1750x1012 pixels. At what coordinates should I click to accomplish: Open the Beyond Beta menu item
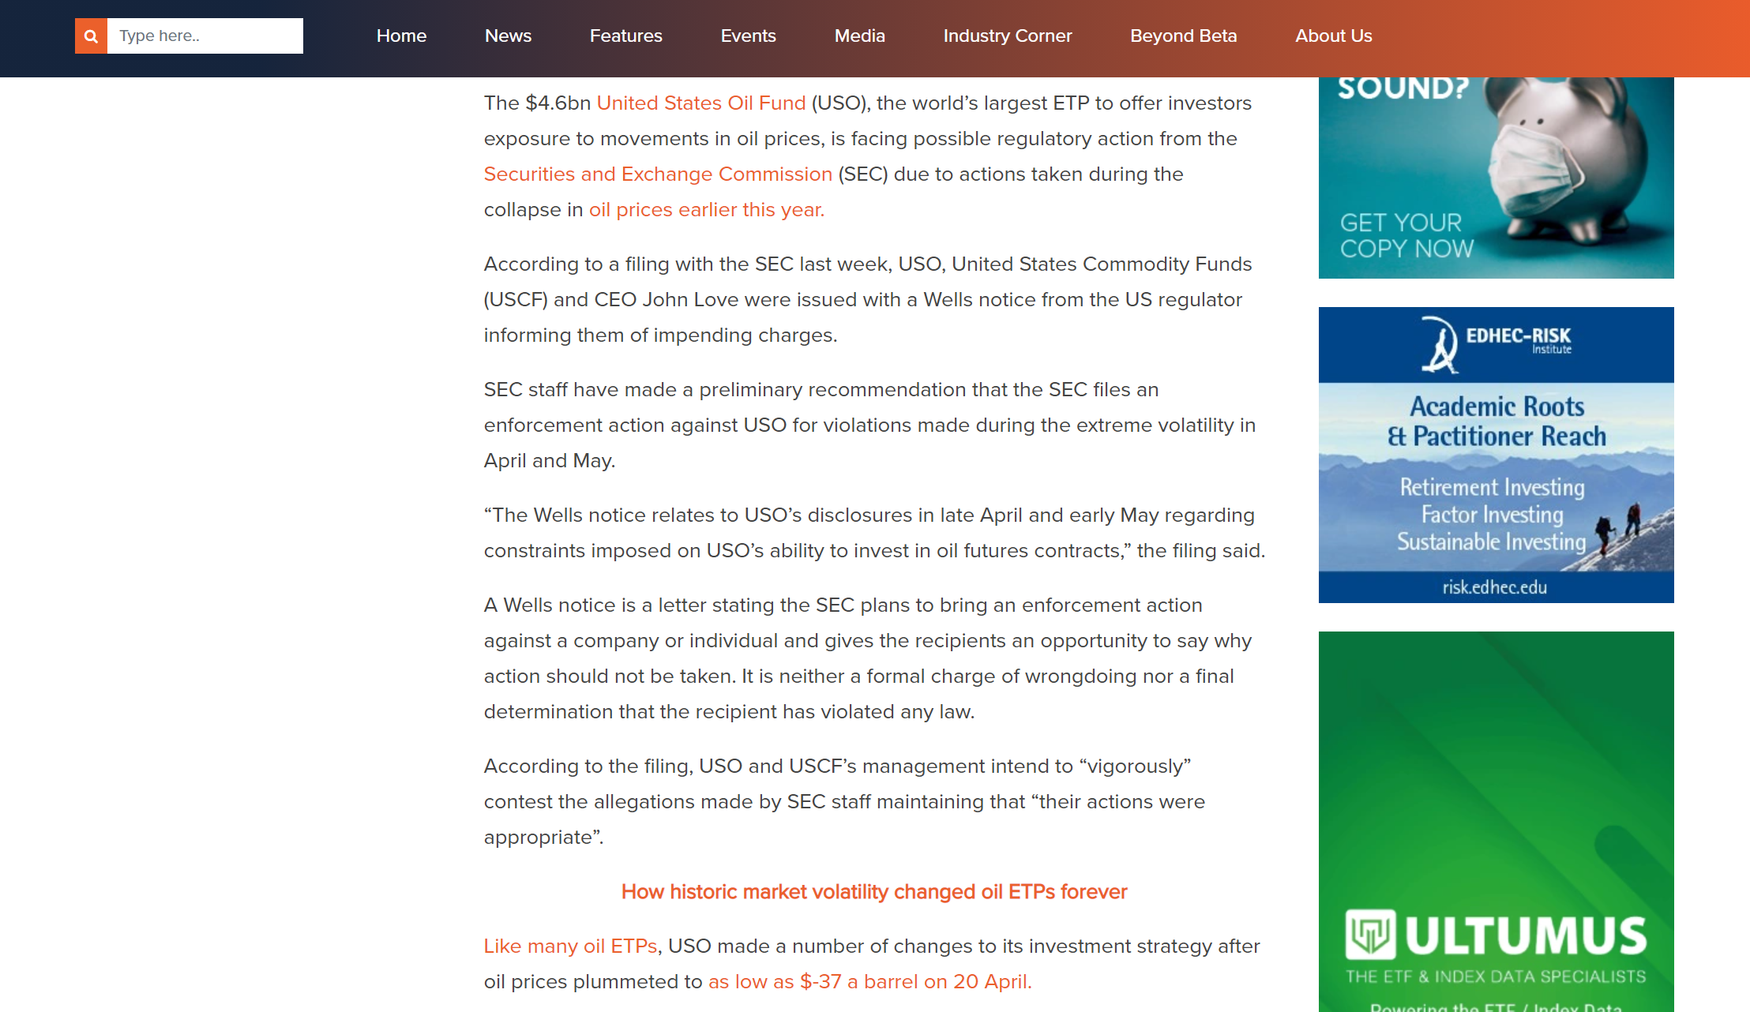tap(1183, 36)
